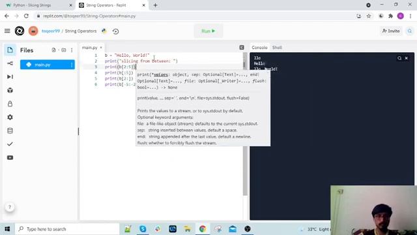
Task: Open the Chrome profile avatar
Action: 401,16
